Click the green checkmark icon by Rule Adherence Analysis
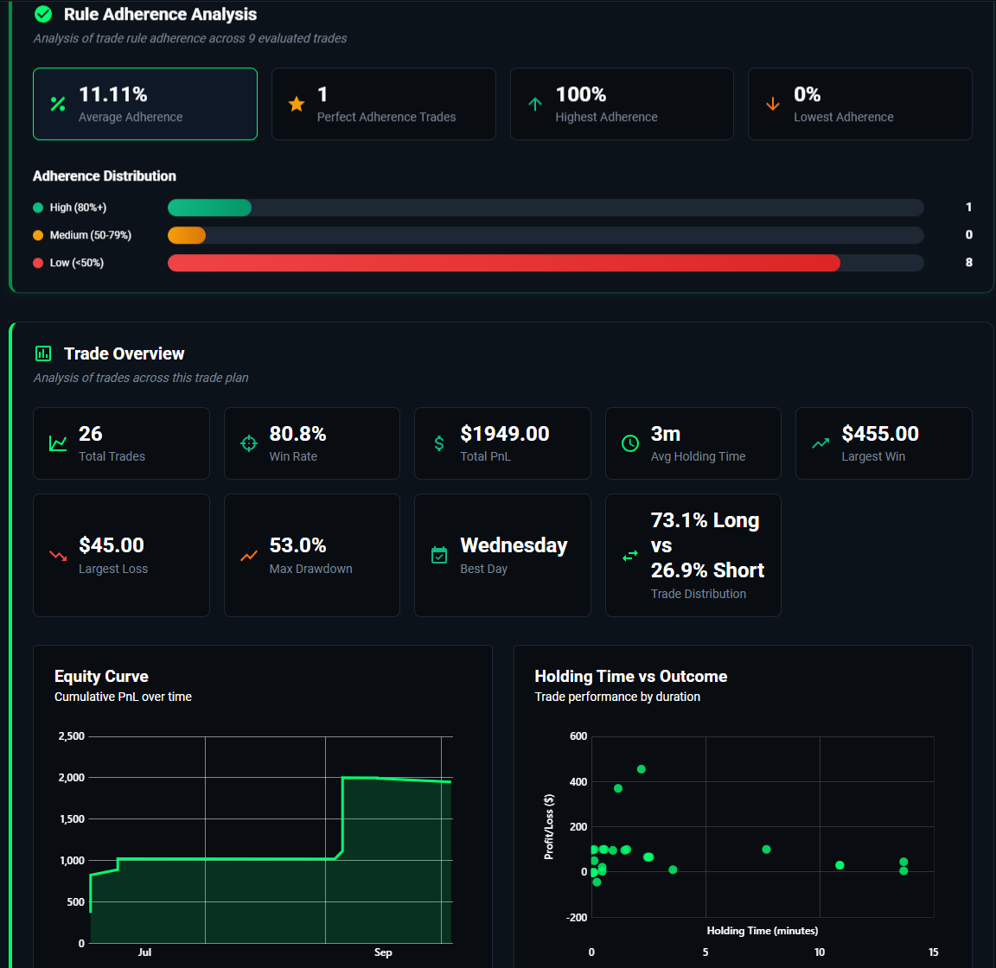Image resolution: width=996 pixels, height=968 pixels. pos(43,15)
